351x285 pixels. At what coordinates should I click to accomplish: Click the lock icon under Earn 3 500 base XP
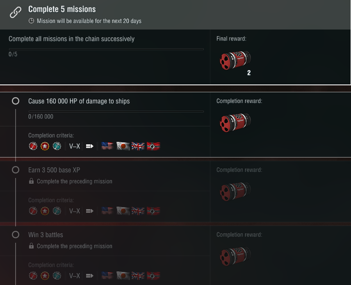[x=31, y=181]
